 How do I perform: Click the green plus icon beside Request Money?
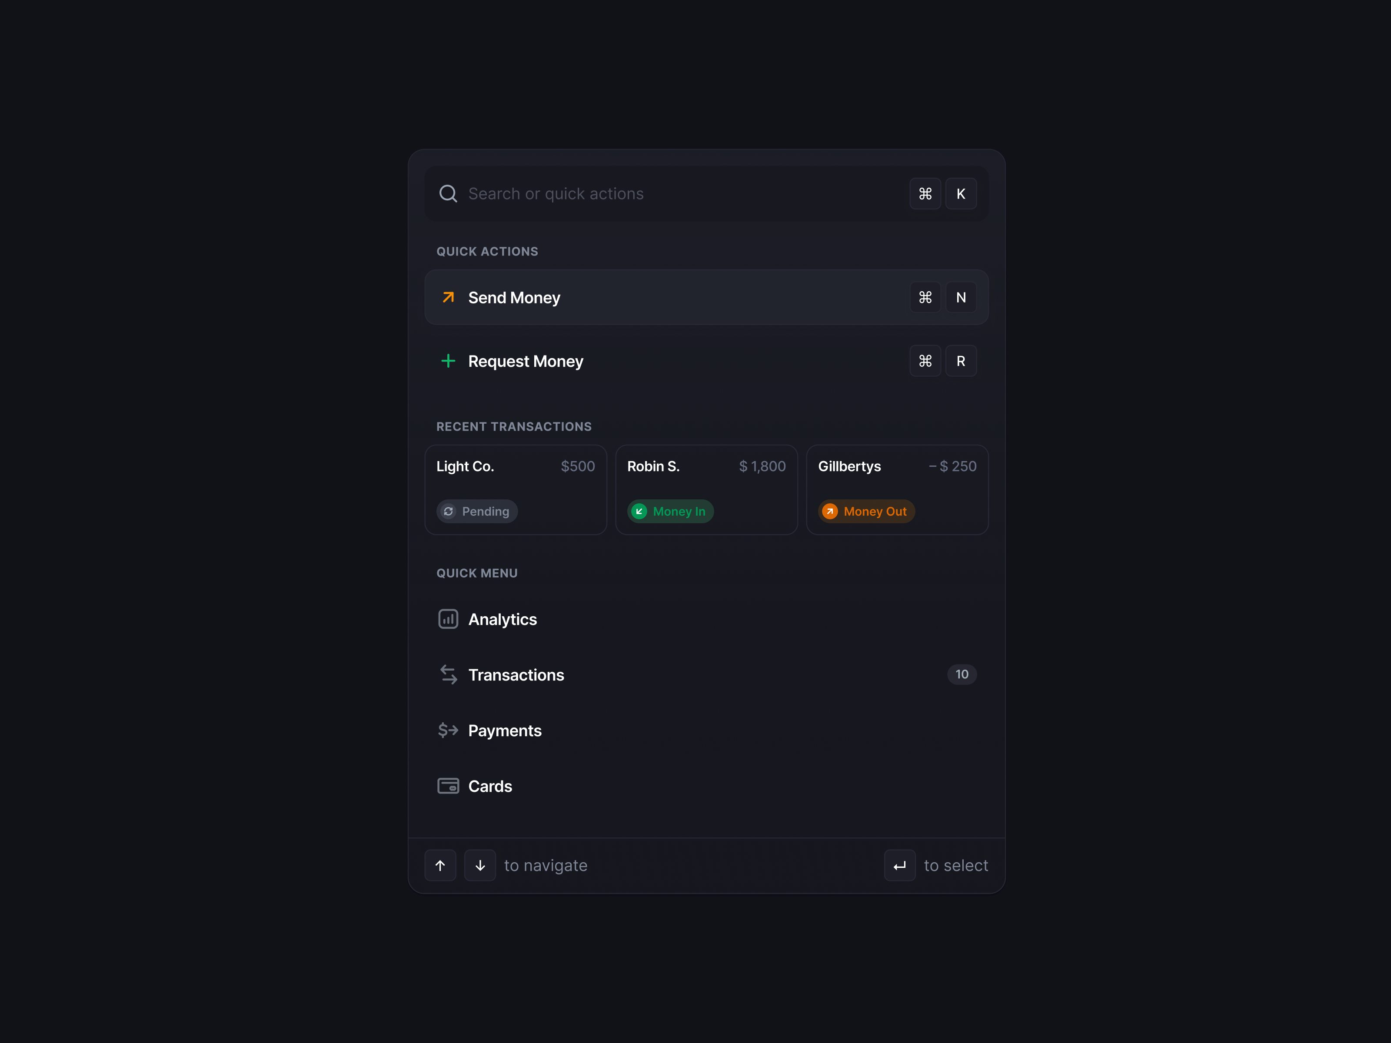pyautogui.click(x=448, y=361)
